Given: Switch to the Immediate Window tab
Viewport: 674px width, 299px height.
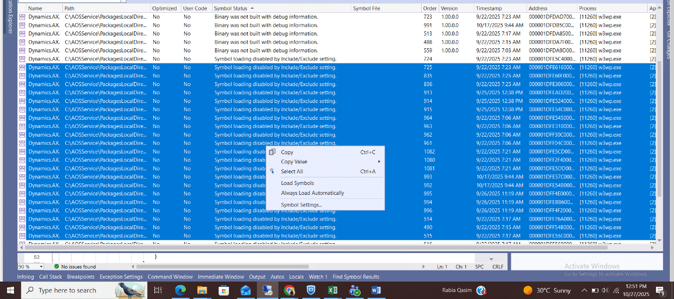Looking at the screenshot, I should (220, 277).
